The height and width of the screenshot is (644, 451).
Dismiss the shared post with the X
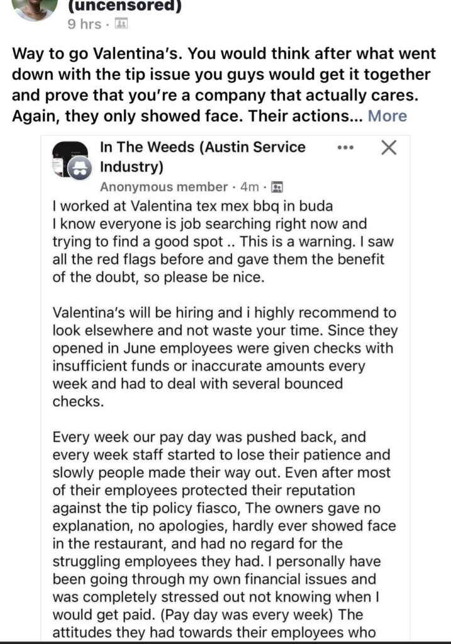[389, 148]
